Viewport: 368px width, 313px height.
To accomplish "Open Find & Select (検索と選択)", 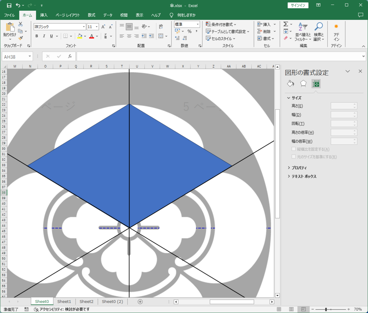I will tap(318, 32).
